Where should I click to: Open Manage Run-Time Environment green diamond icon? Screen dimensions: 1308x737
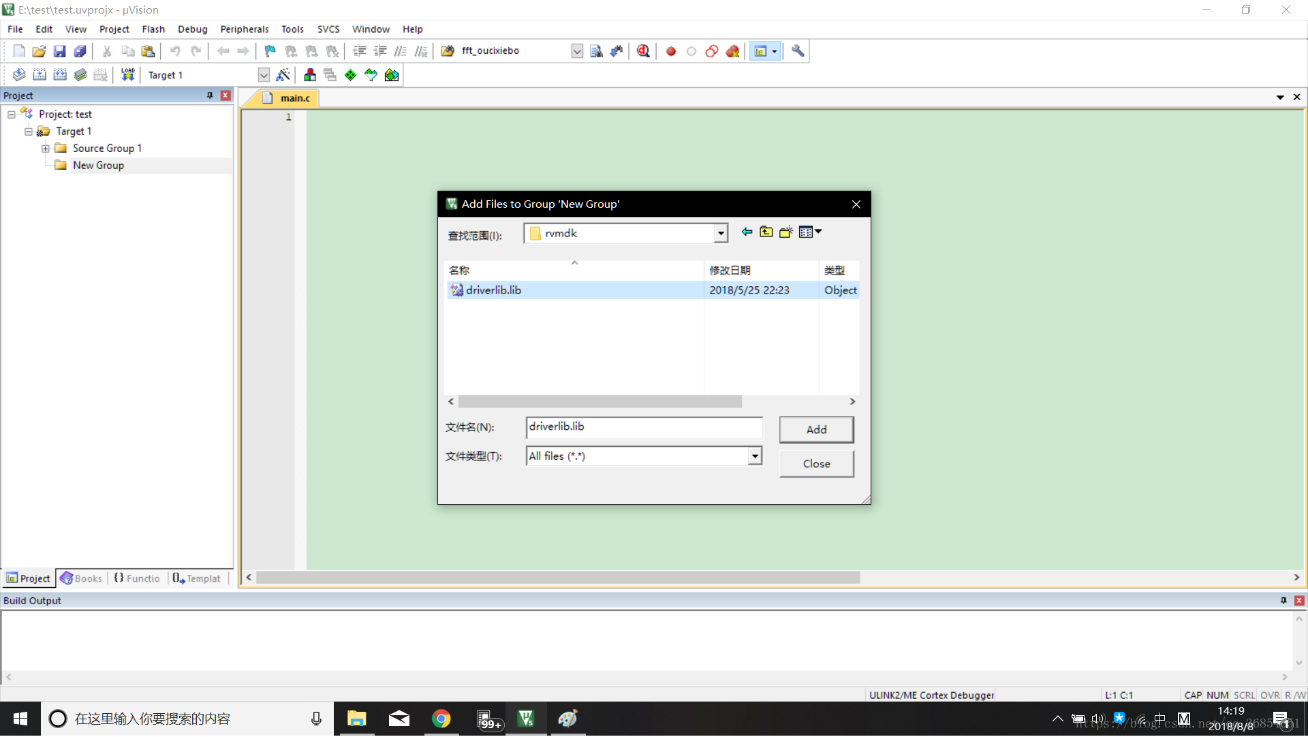point(350,75)
